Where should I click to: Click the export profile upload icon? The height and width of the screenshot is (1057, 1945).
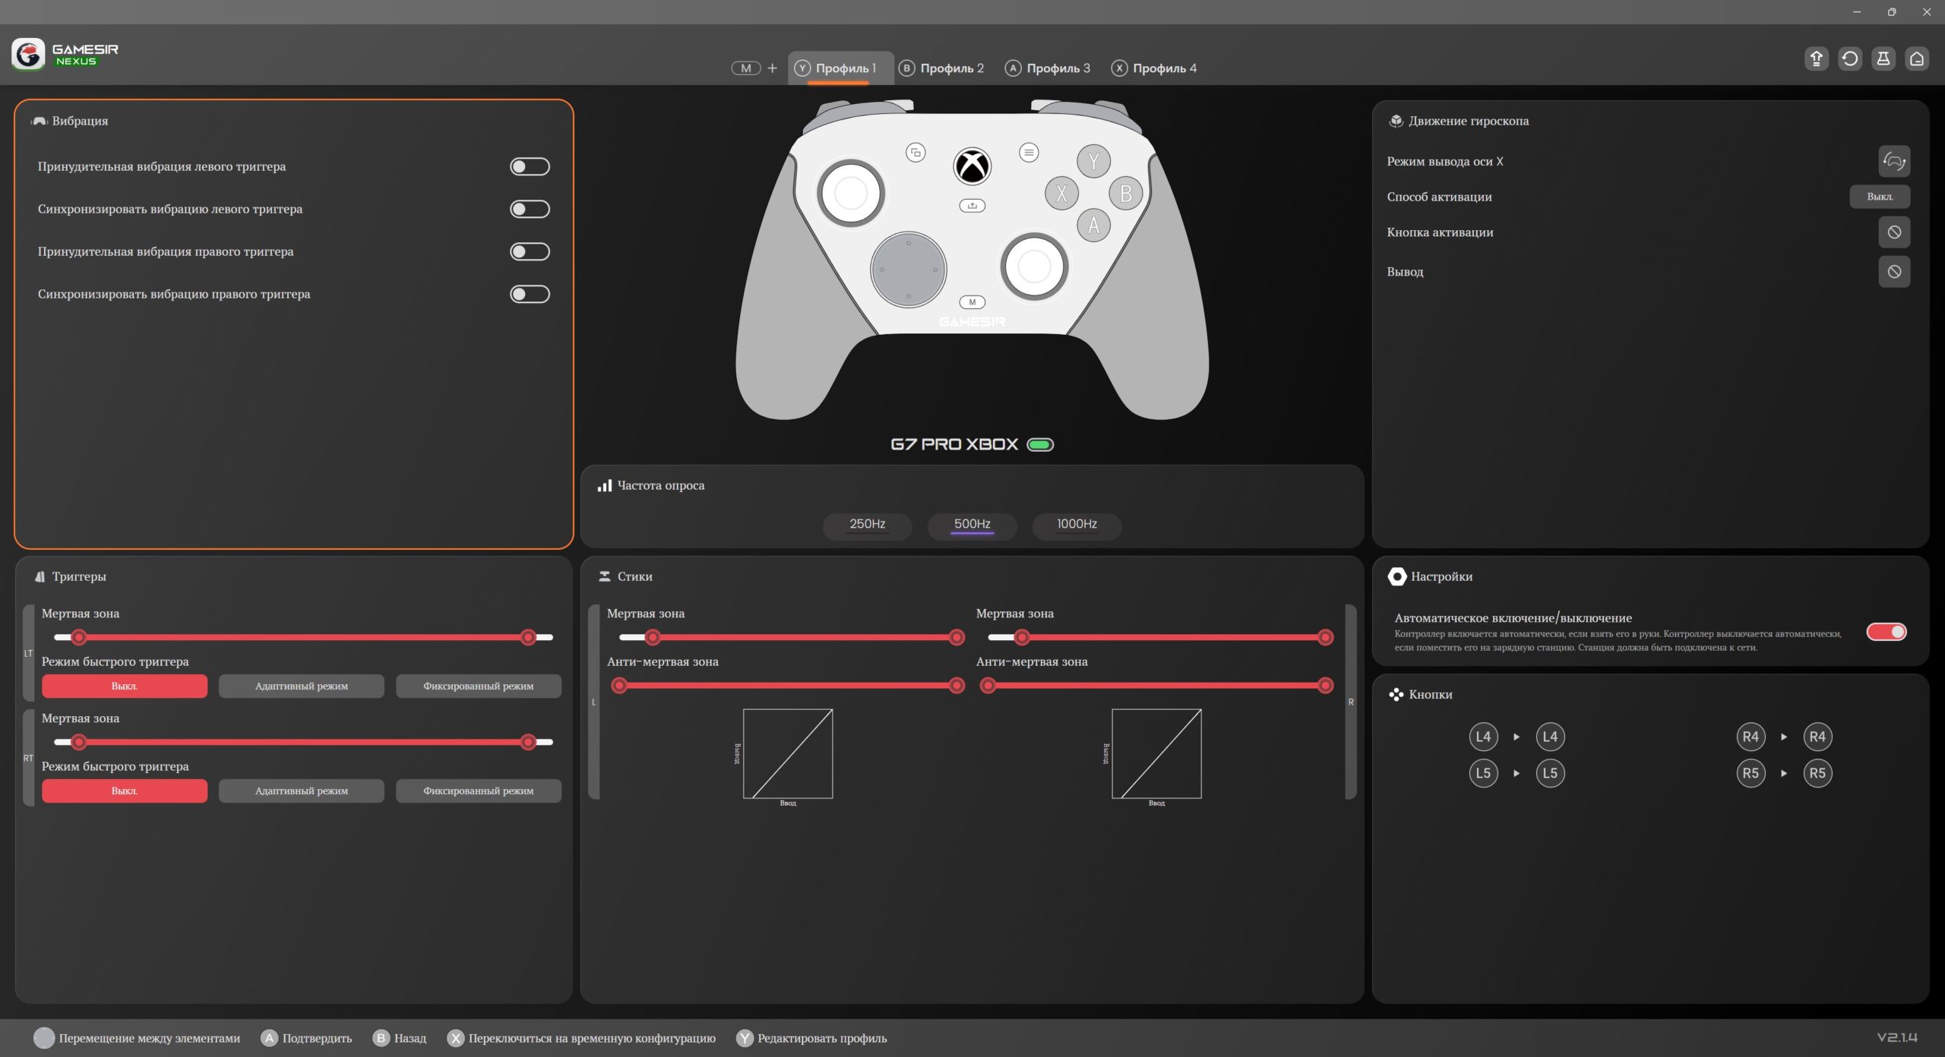(1816, 58)
